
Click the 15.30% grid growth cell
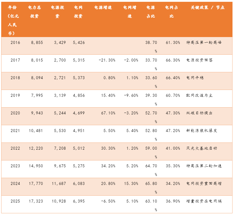pyautogui.click(x=130, y=183)
